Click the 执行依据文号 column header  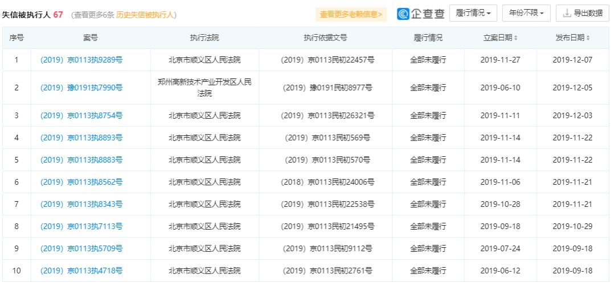[x=326, y=38]
